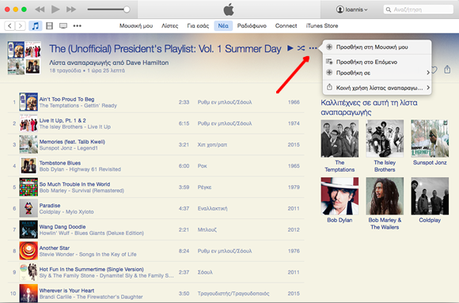
Task: Click the share icon next to the heart
Action: tap(447, 70)
